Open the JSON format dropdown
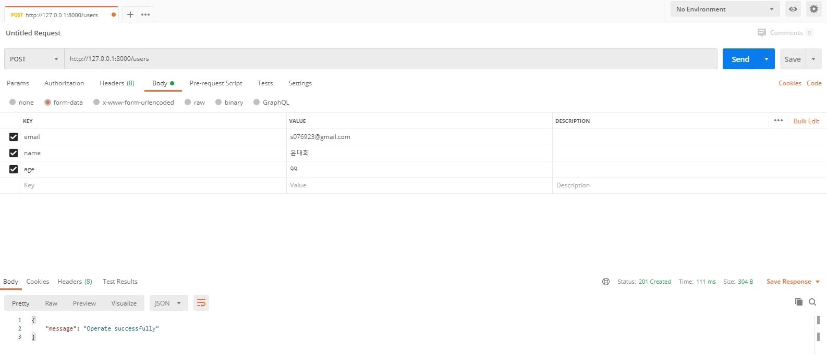This screenshot has width=827, height=355. 168,303
